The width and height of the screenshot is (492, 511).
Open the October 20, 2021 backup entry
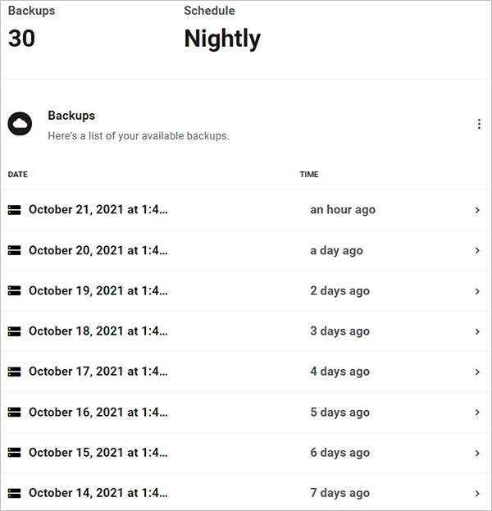click(98, 250)
